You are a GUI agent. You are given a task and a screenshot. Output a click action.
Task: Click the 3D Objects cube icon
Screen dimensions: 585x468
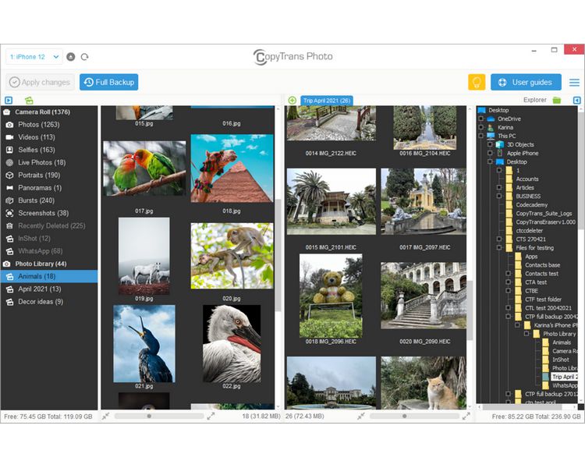499,144
